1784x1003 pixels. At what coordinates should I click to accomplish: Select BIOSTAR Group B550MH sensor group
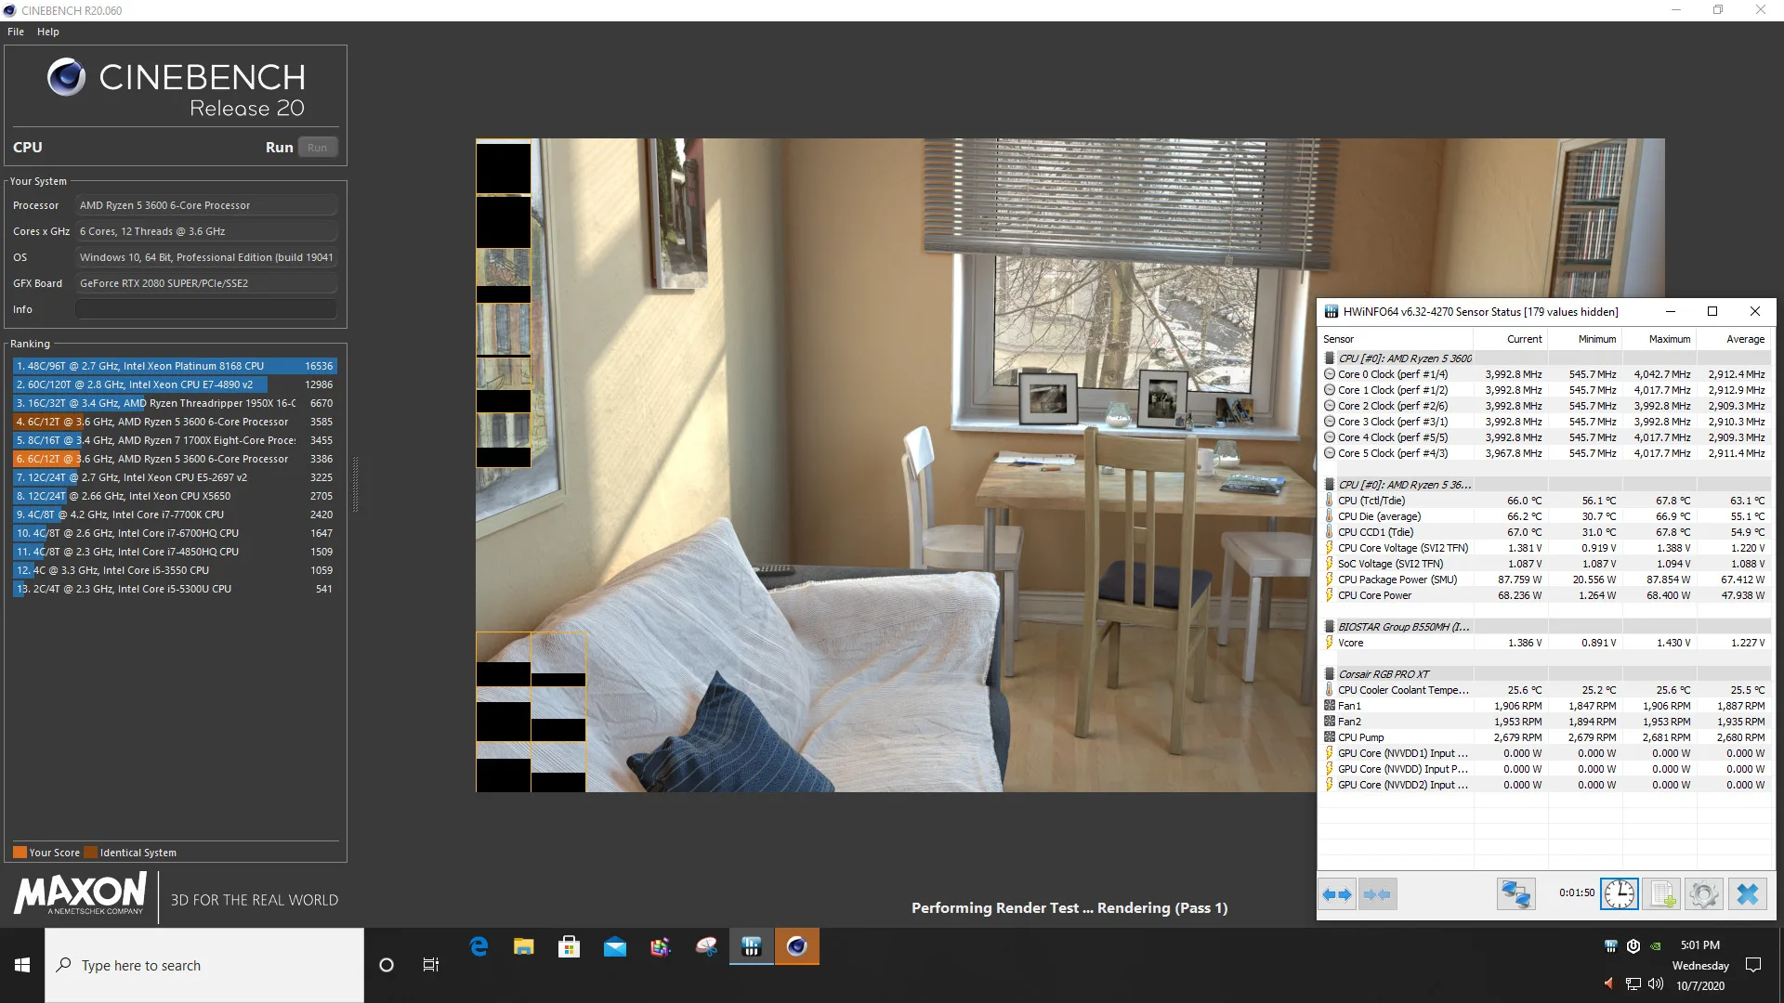(x=1545, y=627)
